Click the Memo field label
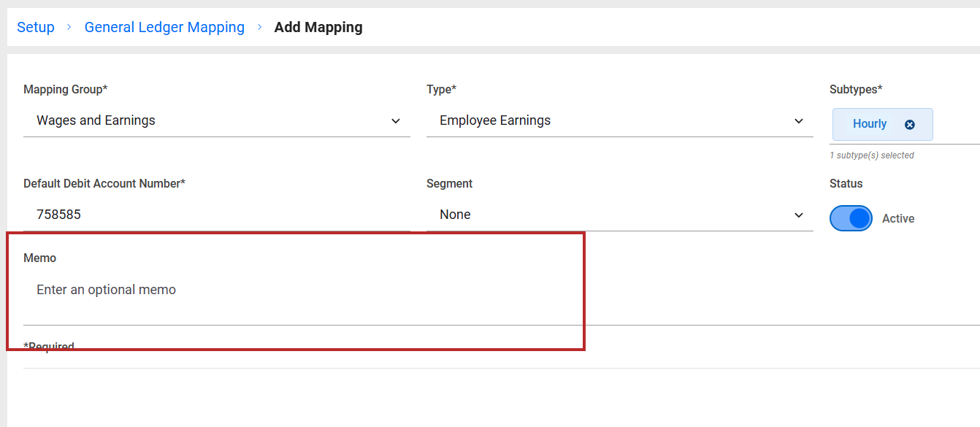The height and width of the screenshot is (427, 980). click(x=40, y=258)
